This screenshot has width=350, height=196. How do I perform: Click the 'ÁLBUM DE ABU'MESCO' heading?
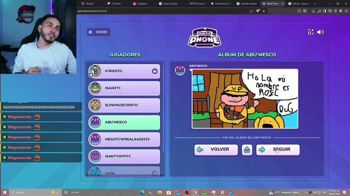click(x=247, y=55)
